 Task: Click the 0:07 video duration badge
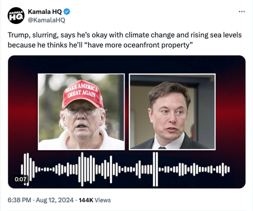tap(20, 179)
